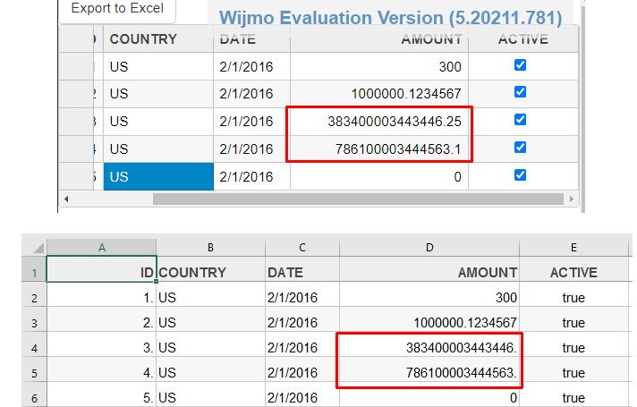Image resolution: width=637 pixels, height=407 pixels.
Task: Select grid cell 383400003443446.25
Action: 379,122
